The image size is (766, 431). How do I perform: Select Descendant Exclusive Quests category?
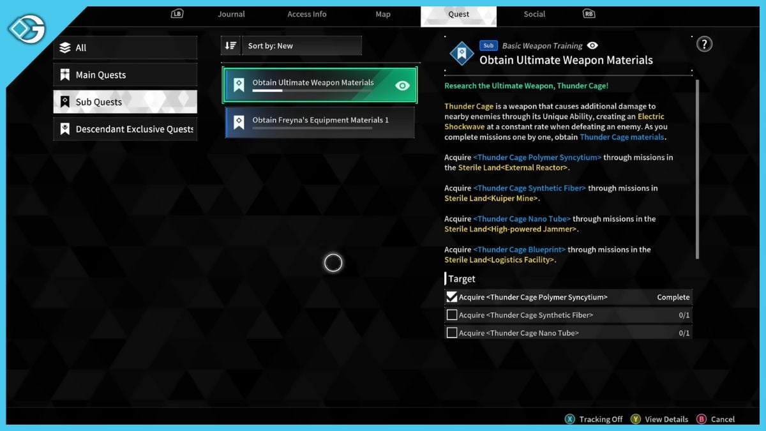125,129
